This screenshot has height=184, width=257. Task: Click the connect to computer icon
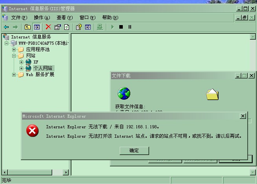[100, 27]
